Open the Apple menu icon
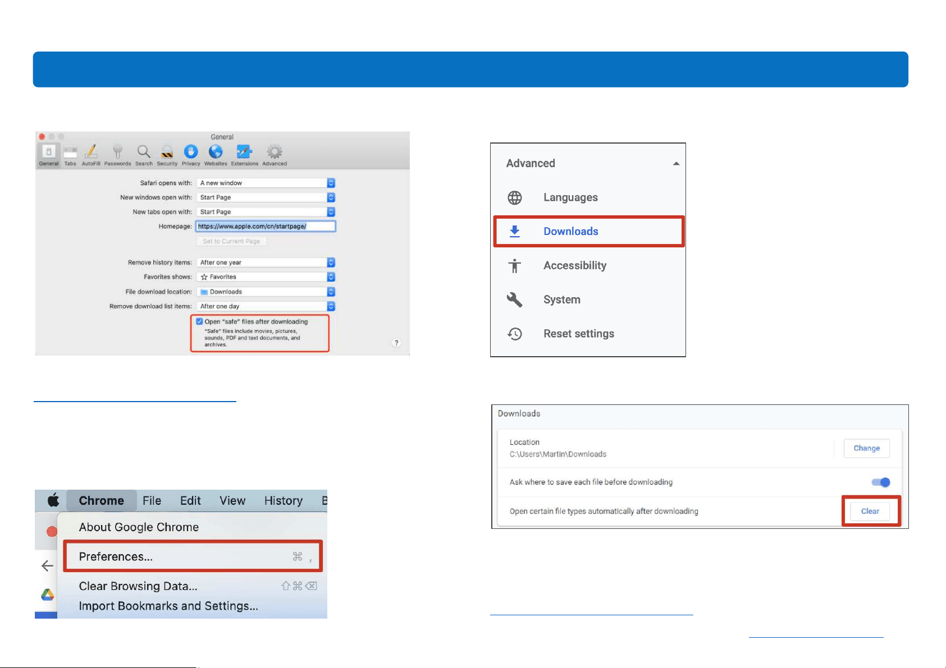This screenshot has height=668, width=946. 53,500
